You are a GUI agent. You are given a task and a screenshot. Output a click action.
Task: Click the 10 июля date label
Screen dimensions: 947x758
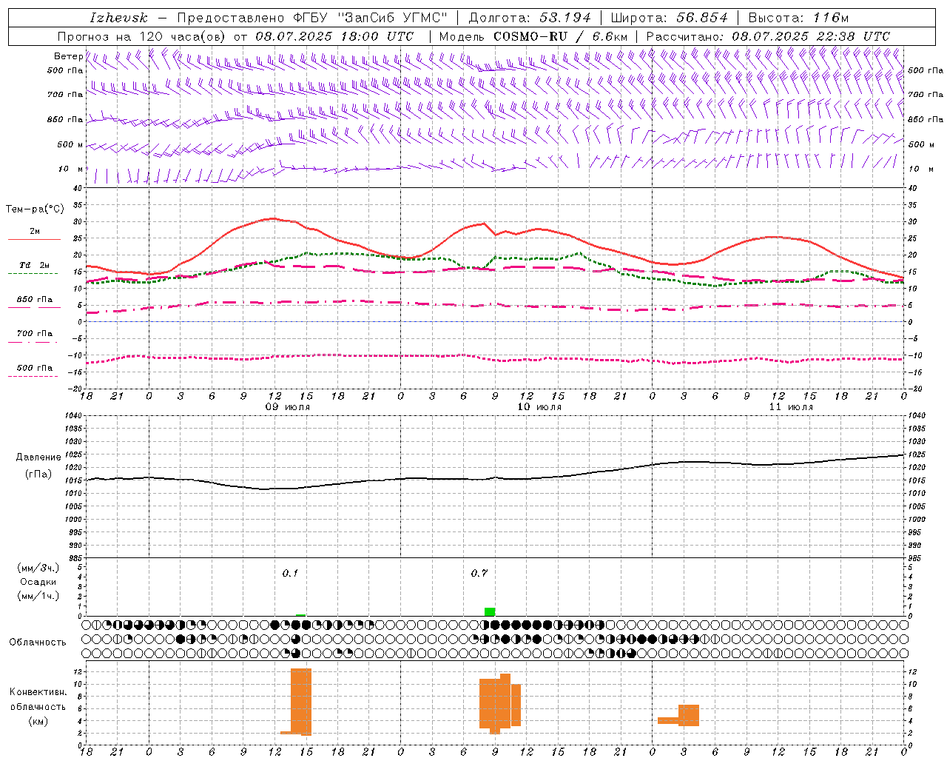pos(539,407)
